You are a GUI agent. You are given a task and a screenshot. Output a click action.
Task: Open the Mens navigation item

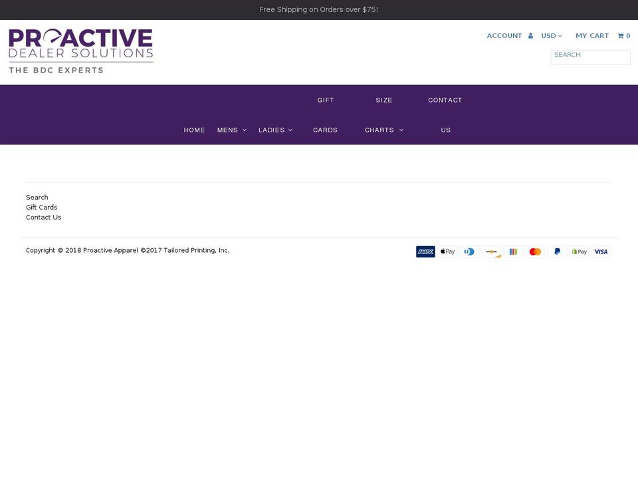227,130
